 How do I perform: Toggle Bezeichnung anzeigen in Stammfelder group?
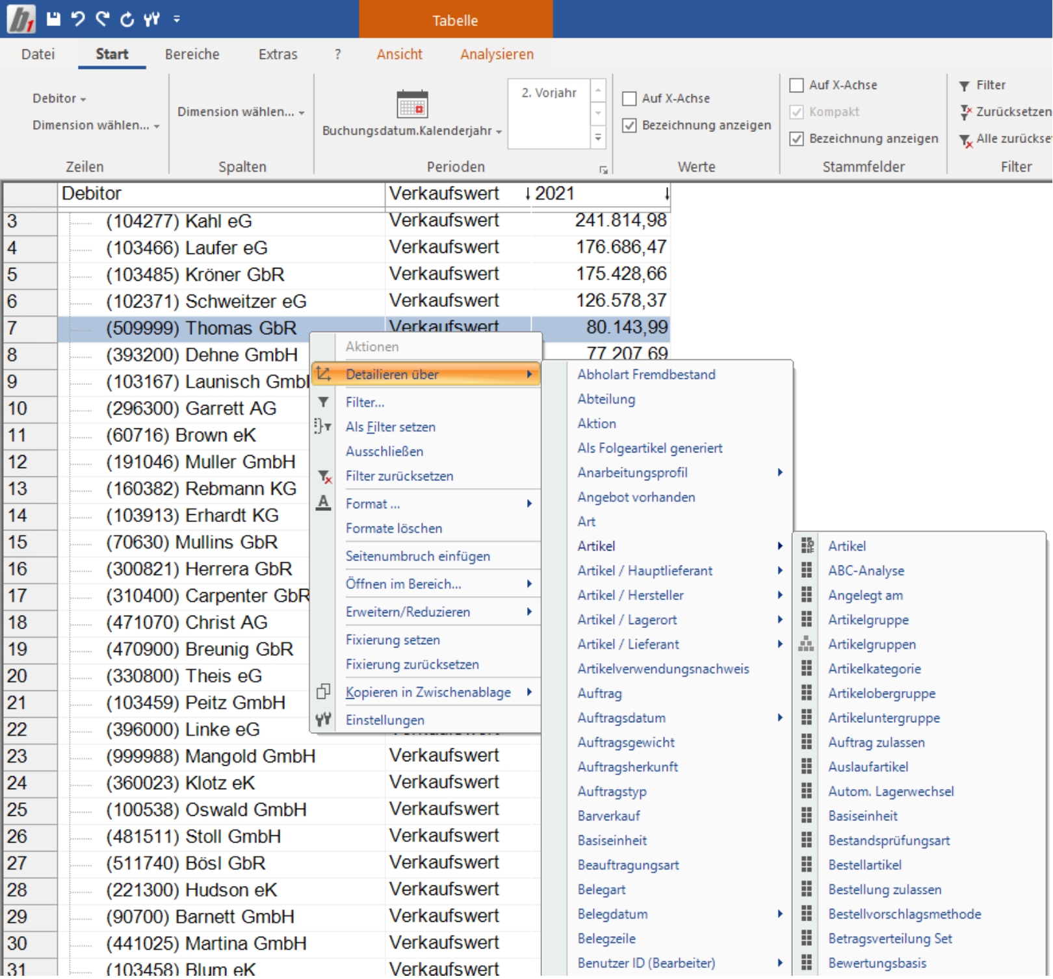point(797,139)
